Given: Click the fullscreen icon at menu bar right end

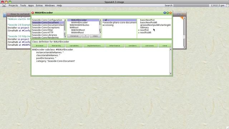Looking at the screenshot, I should click(x=227, y=5).
